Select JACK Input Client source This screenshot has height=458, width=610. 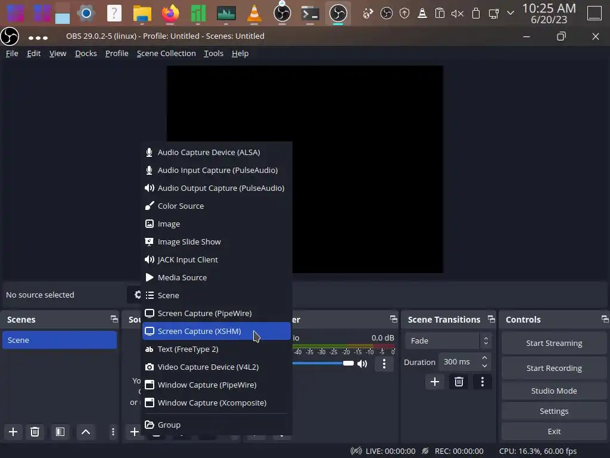[216, 260]
